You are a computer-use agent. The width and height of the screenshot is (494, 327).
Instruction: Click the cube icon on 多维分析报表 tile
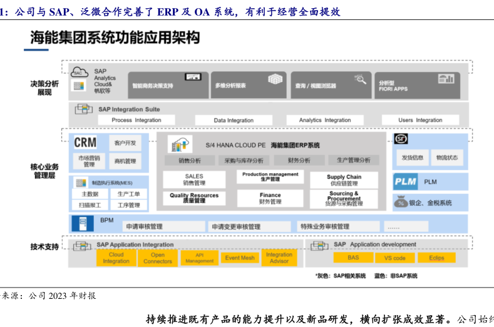[x=275, y=79]
